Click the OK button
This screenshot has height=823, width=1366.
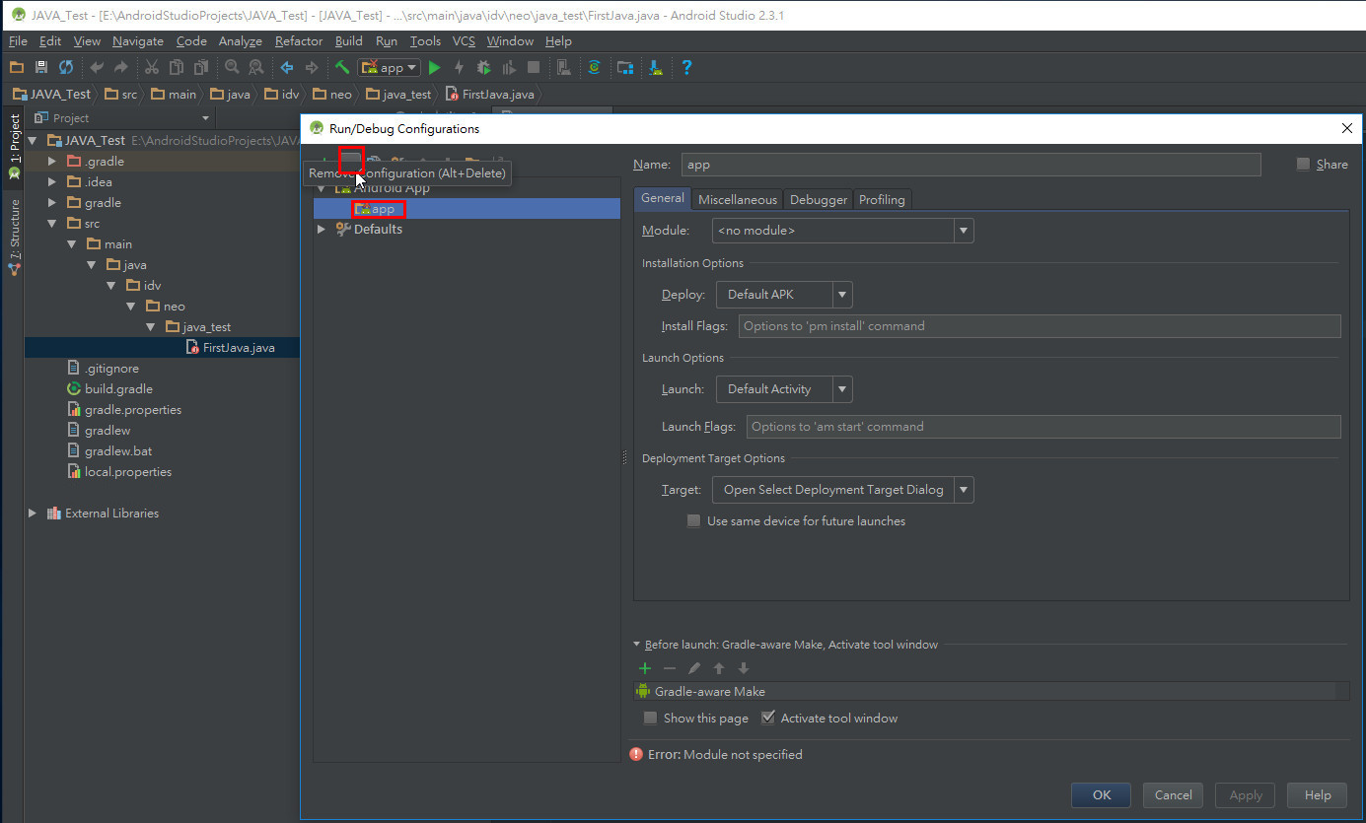(x=1102, y=794)
